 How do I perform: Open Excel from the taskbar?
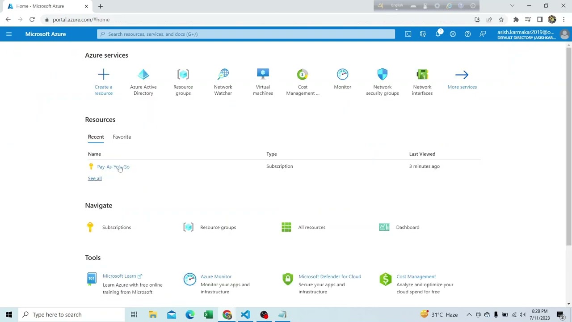click(208, 314)
